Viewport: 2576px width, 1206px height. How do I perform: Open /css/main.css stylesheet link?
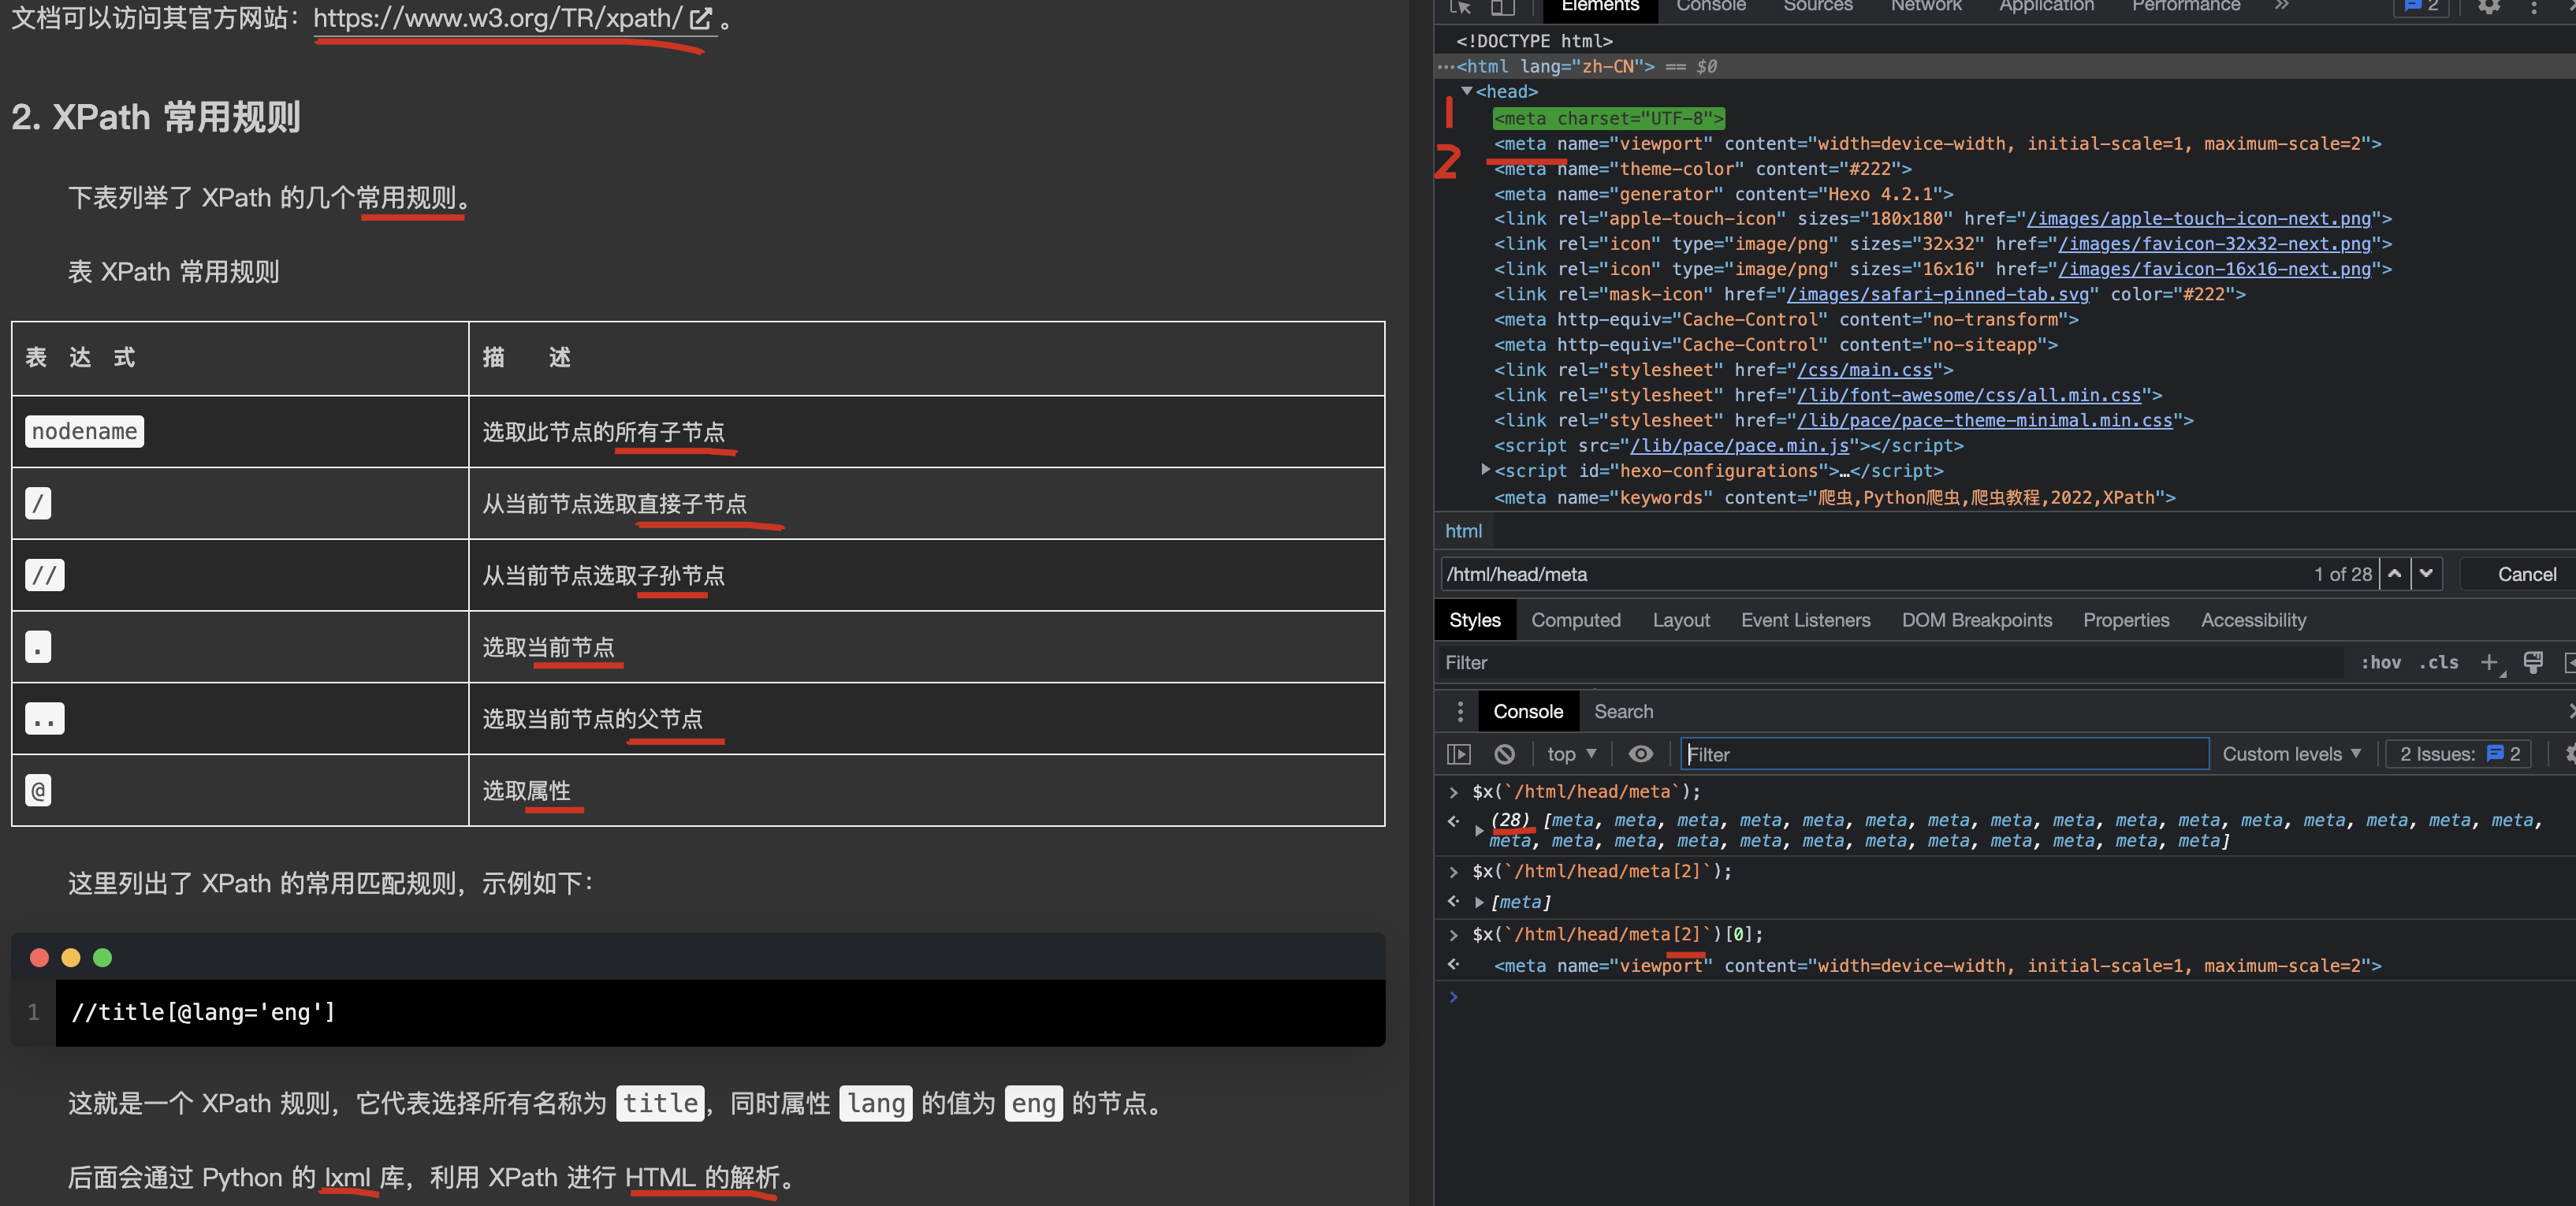tap(1865, 370)
